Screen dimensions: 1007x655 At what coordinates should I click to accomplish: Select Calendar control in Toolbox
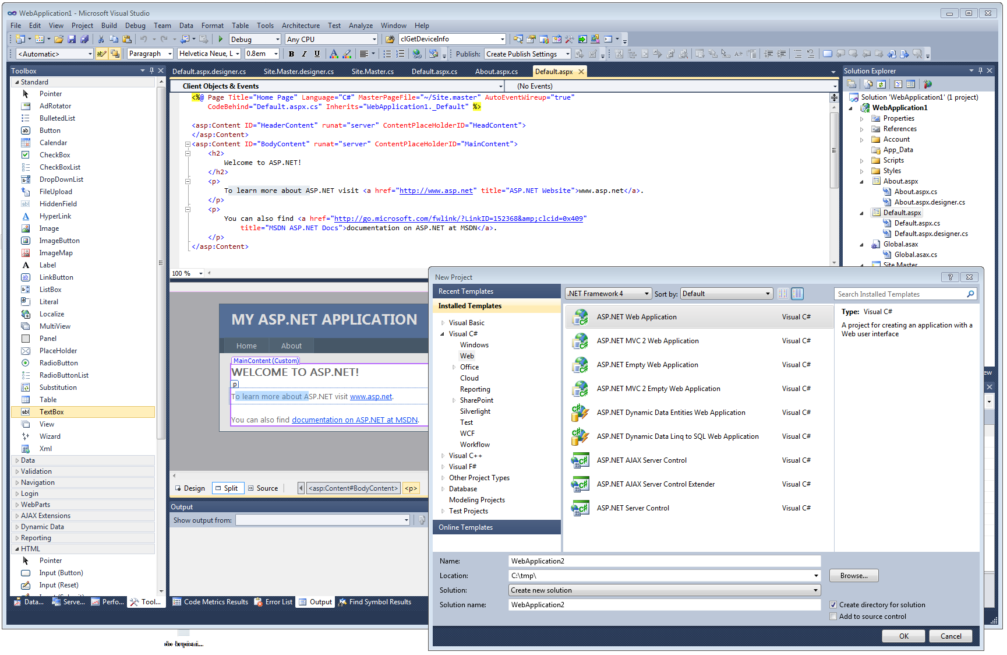[x=83, y=143]
